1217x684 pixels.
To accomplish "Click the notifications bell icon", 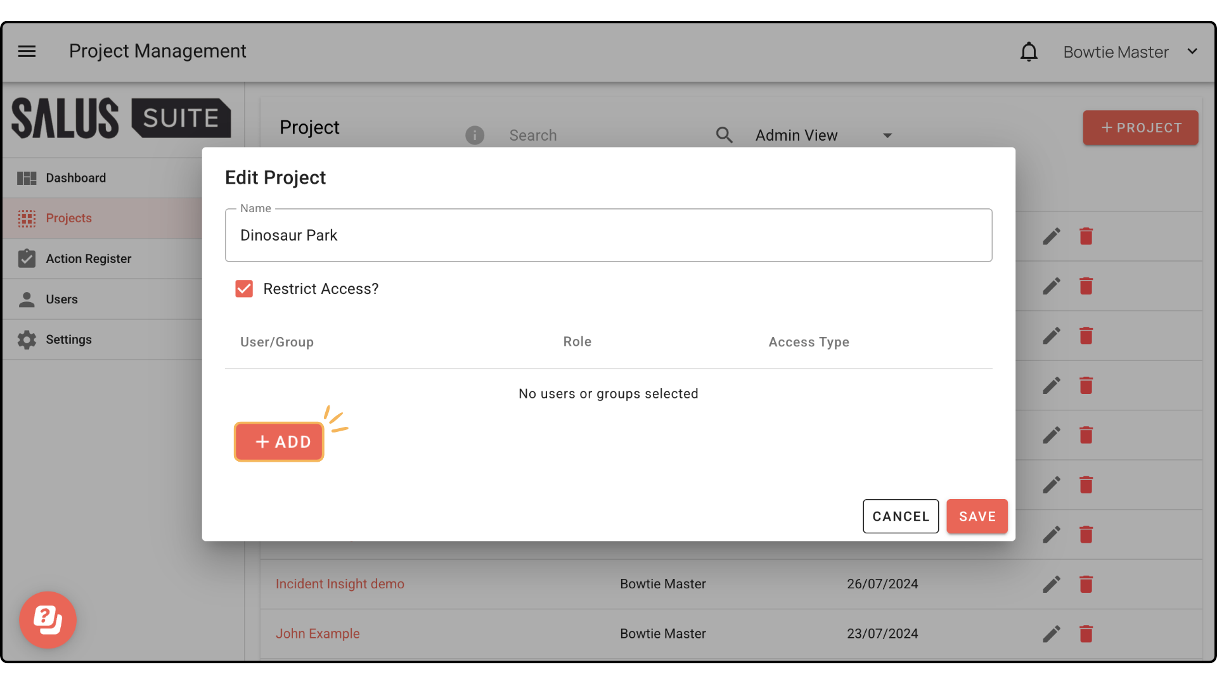I will pos(1029,52).
